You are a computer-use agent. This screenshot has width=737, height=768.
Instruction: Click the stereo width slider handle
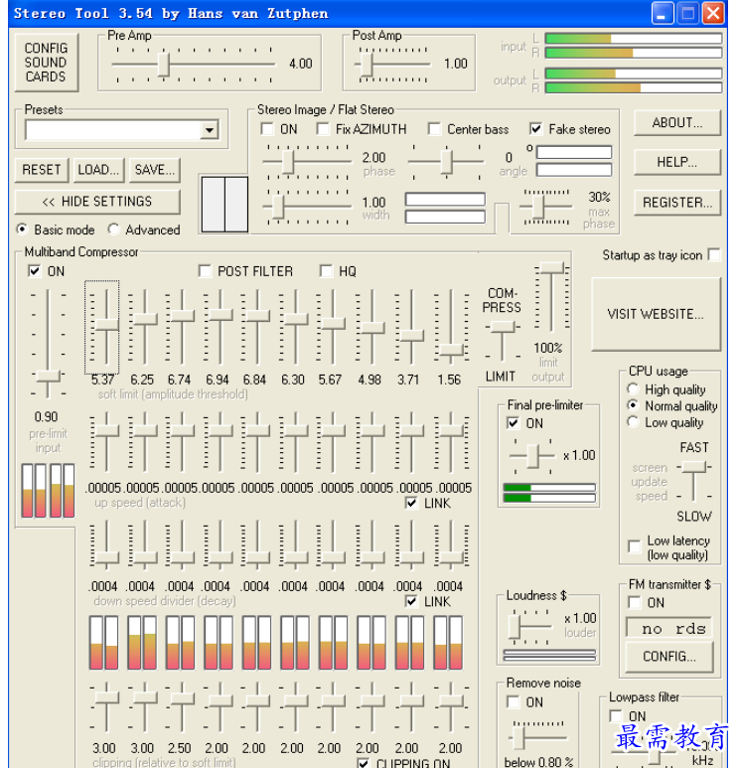coord(278,207)
